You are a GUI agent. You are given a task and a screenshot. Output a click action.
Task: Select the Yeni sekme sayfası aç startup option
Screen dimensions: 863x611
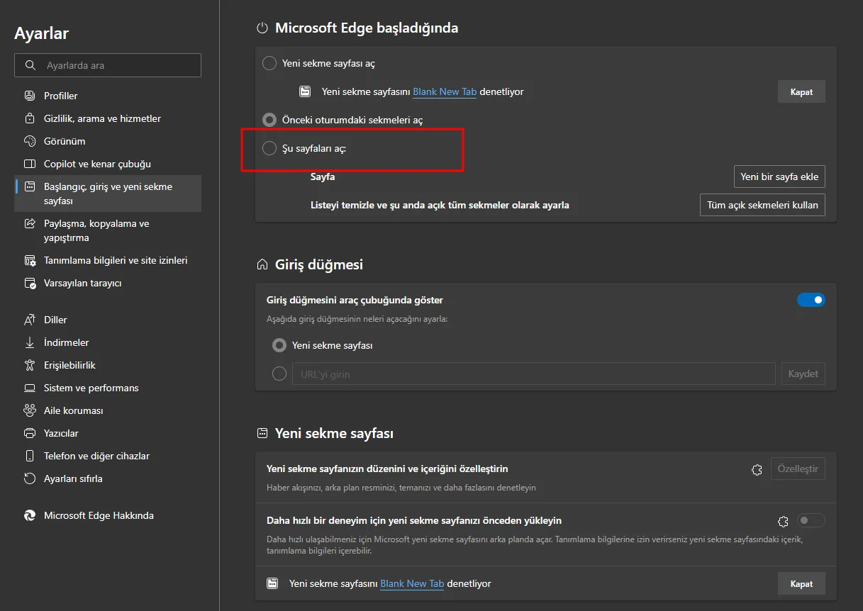click(x=269, y=63)
